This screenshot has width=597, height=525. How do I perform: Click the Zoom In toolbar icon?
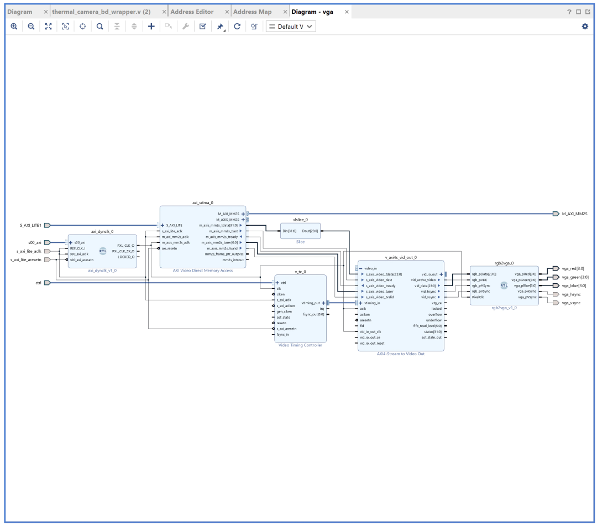pos(14,26)
